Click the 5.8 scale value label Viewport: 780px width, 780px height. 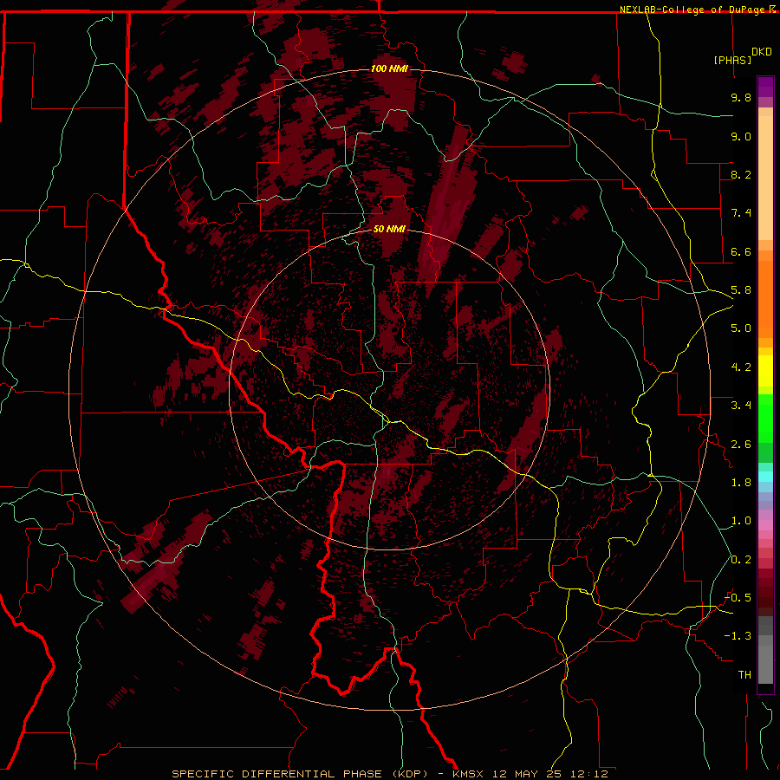tap(741, 290)
